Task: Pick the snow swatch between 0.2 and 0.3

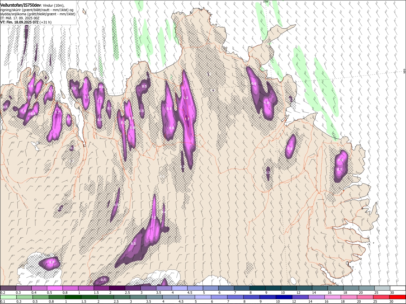Action: point(8,288)
